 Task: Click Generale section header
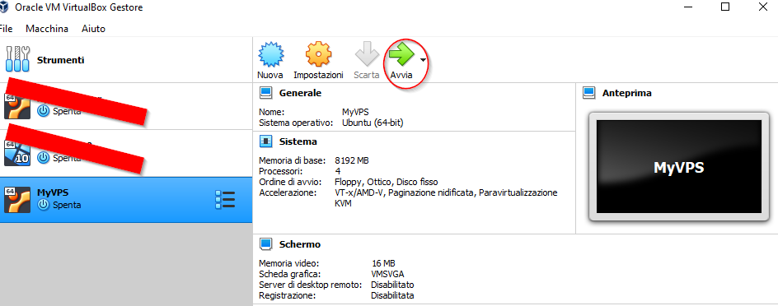pos(300,93)
